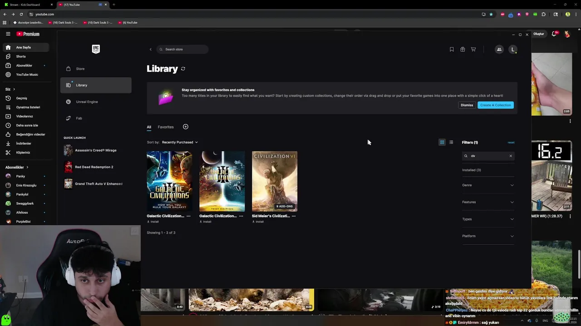
Task: Click the YouTube Premium logo
Action: (28, 34)
